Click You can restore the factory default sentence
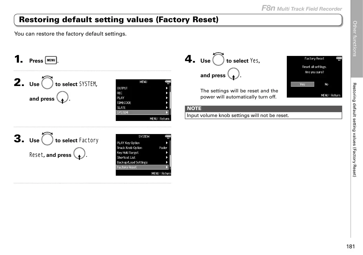This screenshot has height=255, width=363. pos(70,34)
